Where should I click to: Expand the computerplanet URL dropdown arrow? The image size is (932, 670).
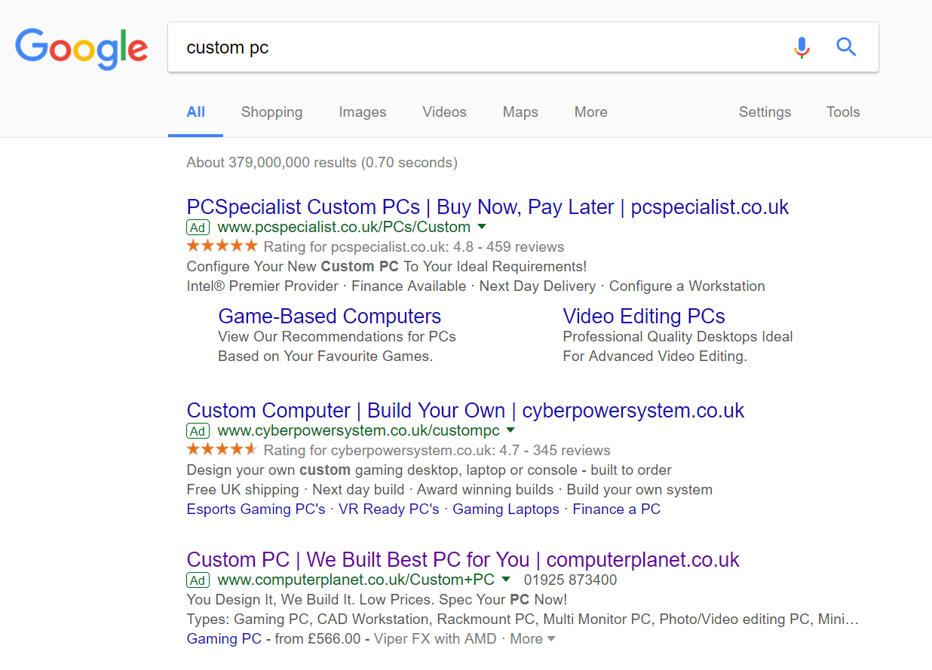[506, 580]
